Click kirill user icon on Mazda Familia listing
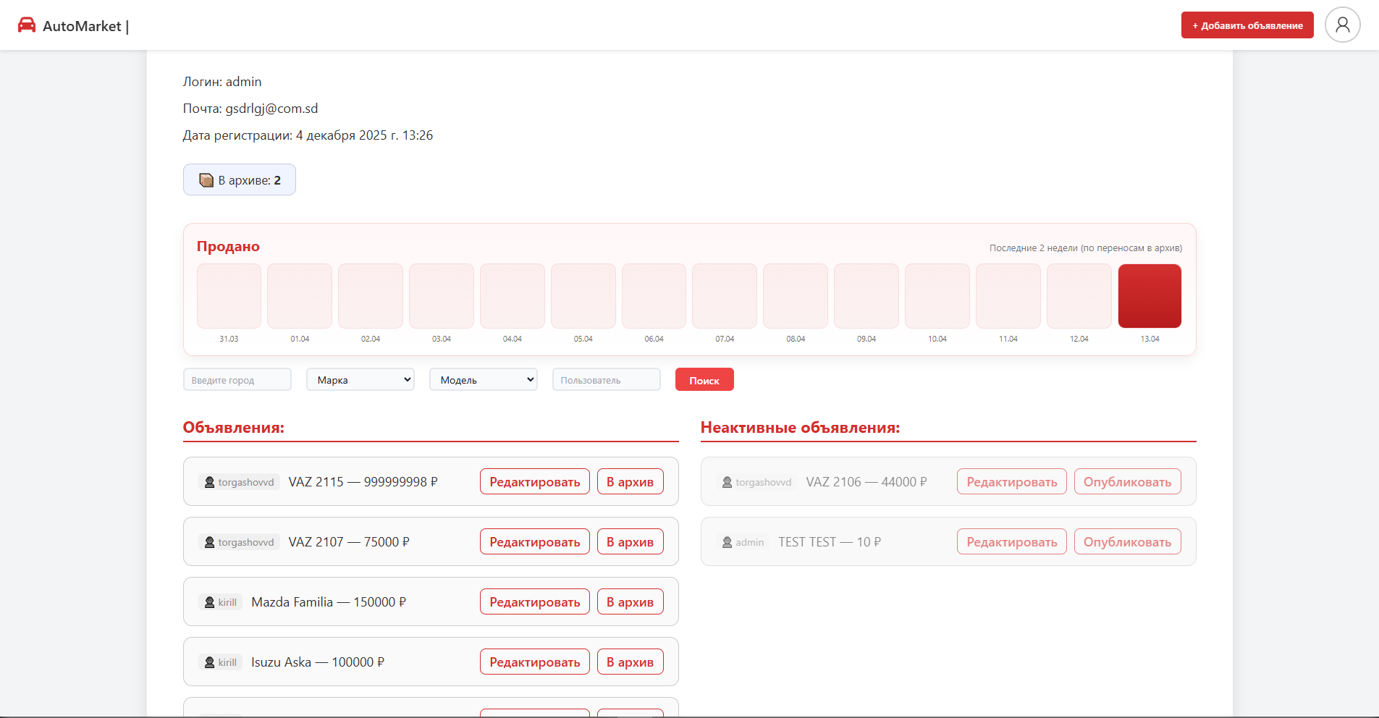The image size is (1379, 718). click(209, 602)
